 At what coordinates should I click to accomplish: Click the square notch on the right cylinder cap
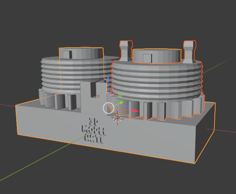147,58
